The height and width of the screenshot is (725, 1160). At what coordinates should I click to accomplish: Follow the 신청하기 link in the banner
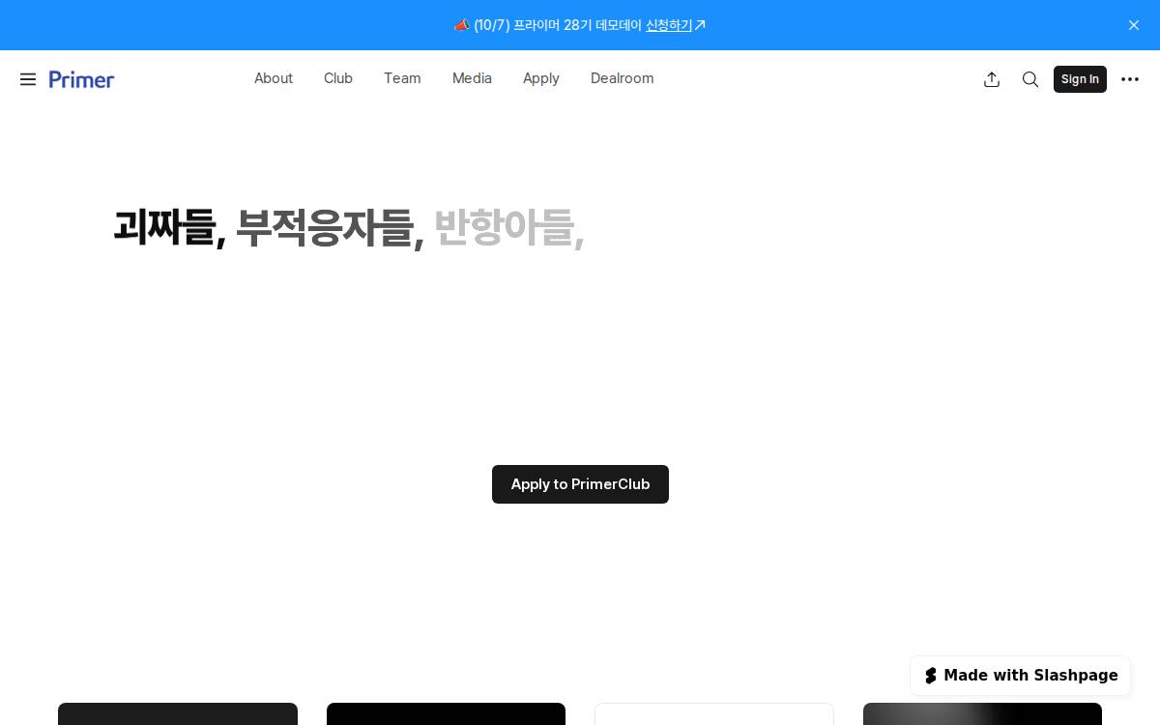pos(669,25)
